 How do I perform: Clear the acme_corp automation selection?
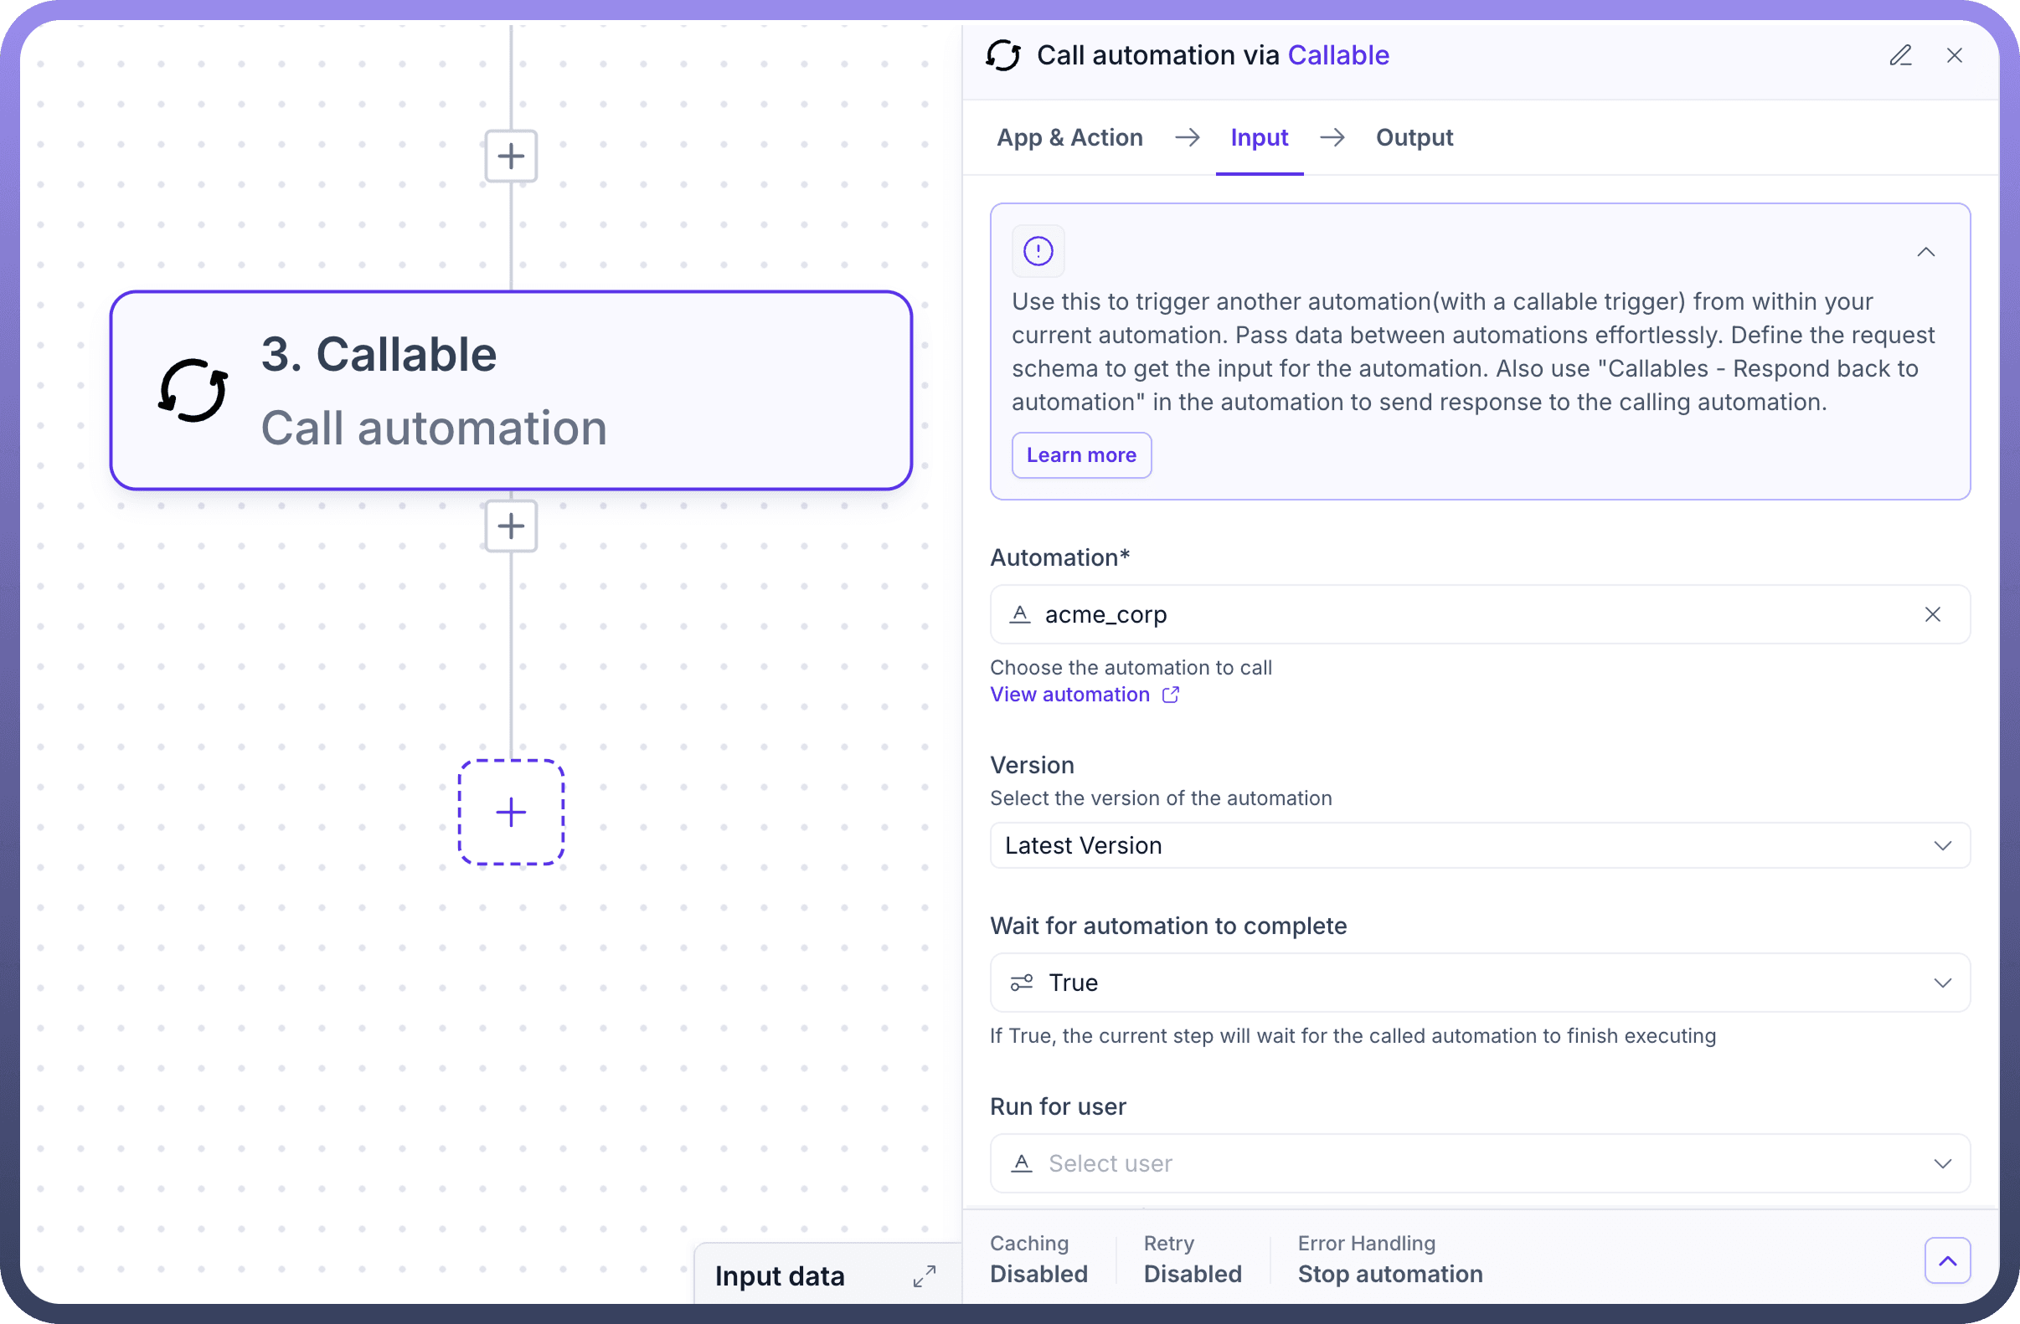coord(1933,614)
